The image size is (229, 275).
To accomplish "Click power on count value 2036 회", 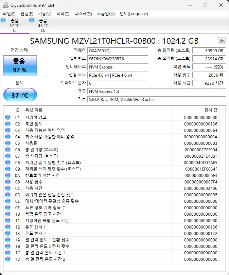I will point(209,75).
